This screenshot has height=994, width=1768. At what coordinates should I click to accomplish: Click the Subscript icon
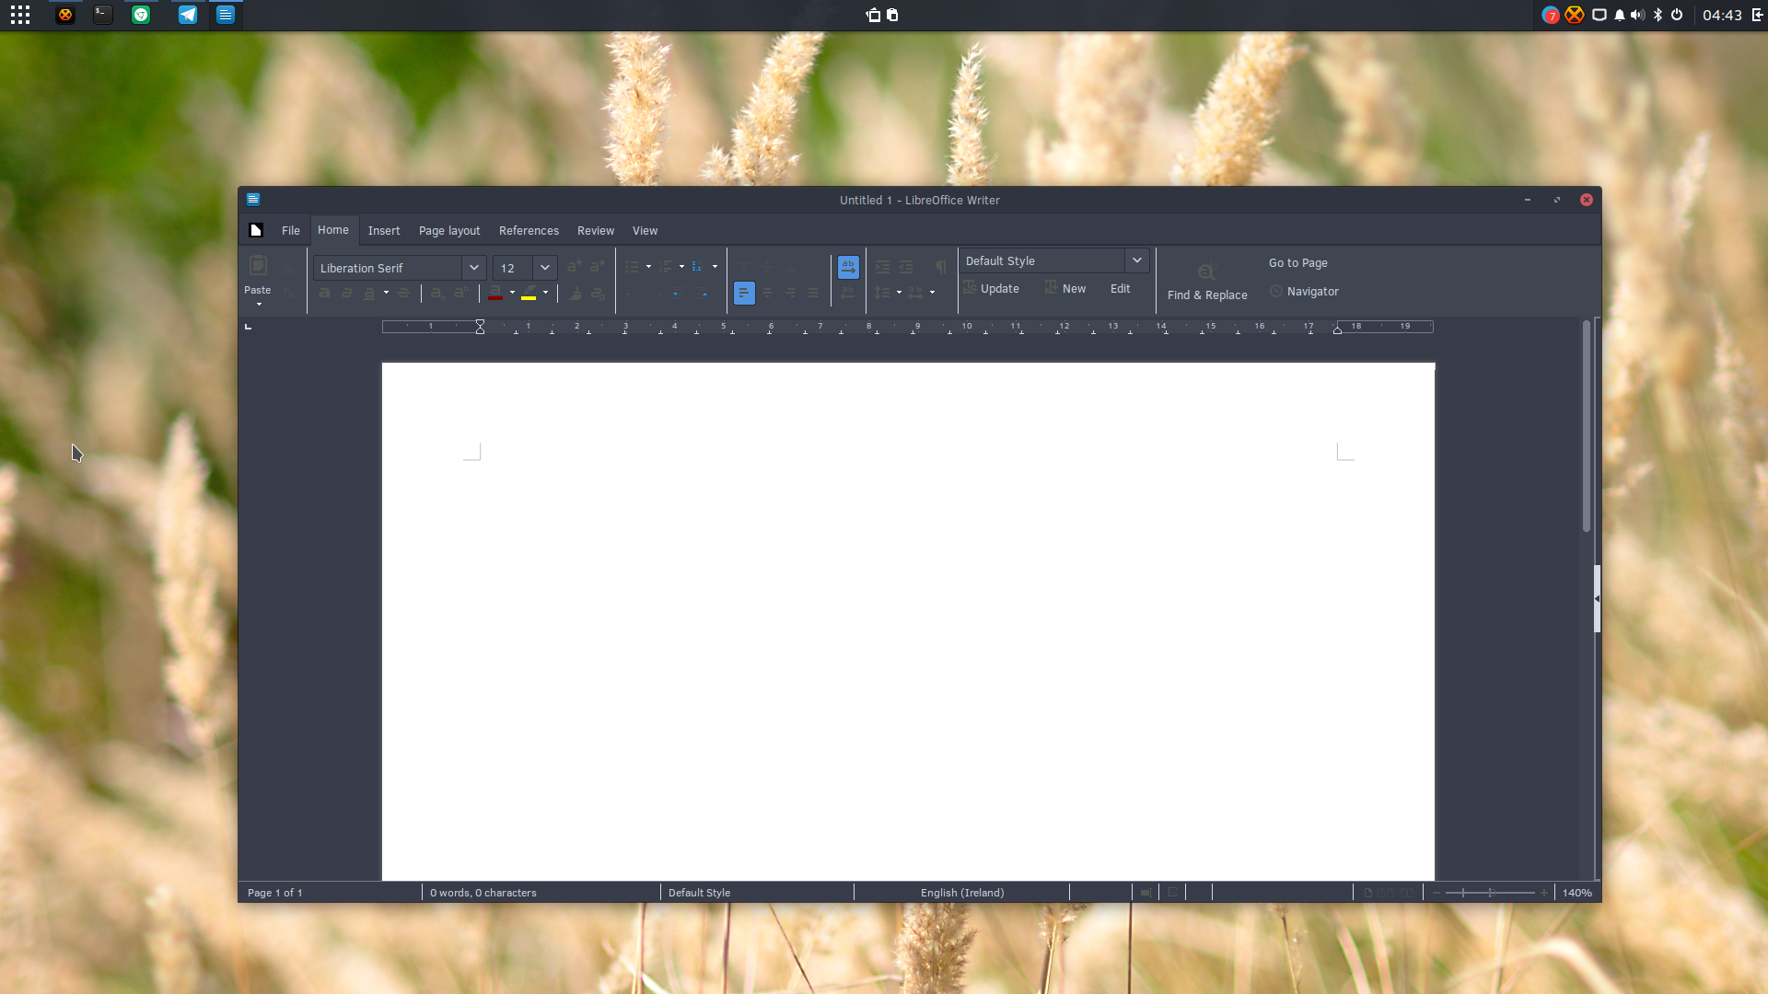coord(437,293)
